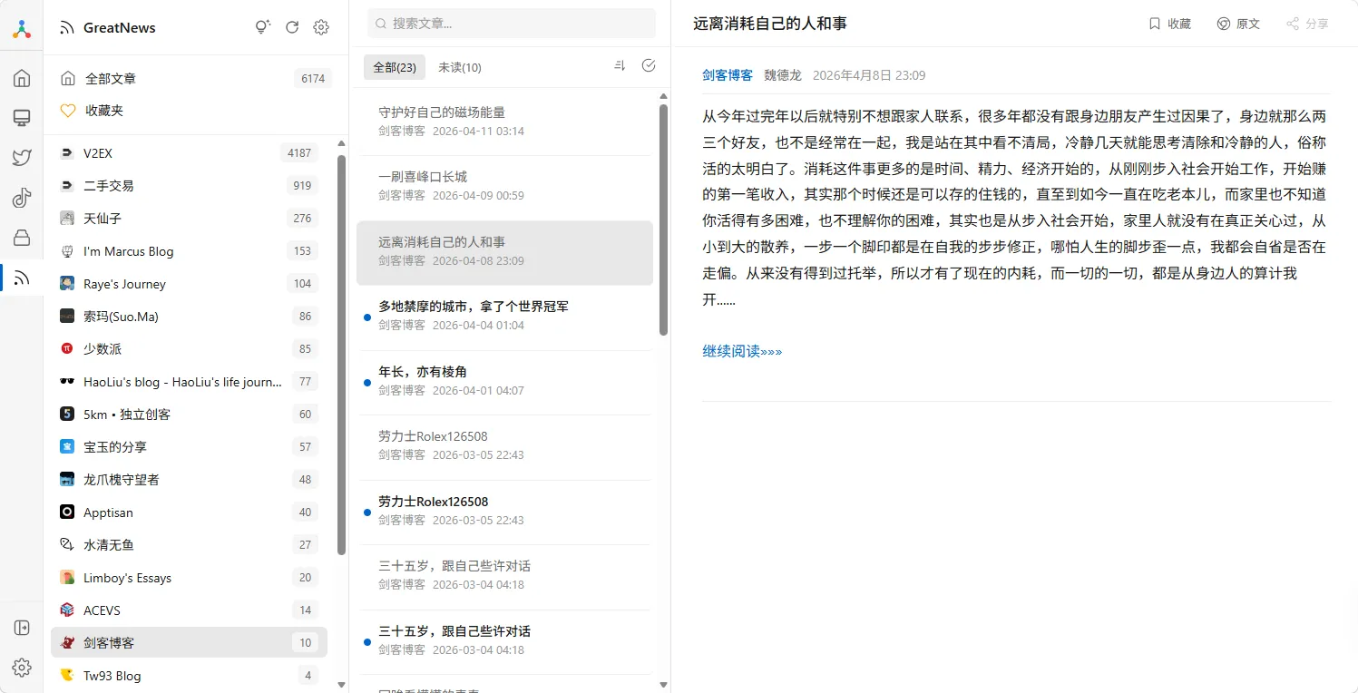Switch to the 全部(23) tab
1358x693 pixels.
click(394, 66)
